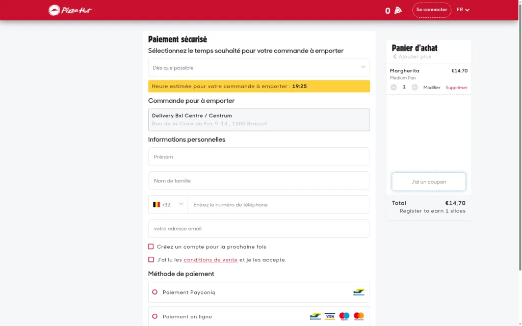Open the Pizza Hut logo homepage
The image size is (522, 326).
pyautogui.click(x=70, y=10)
